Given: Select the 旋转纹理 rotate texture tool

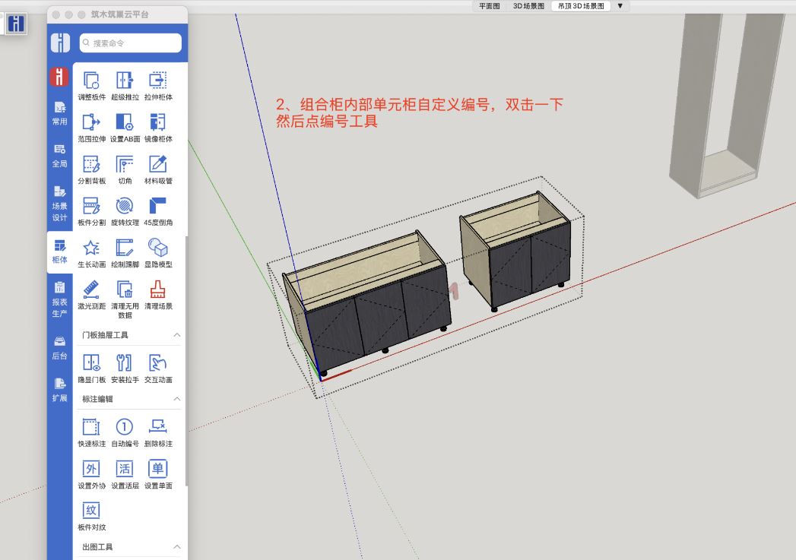Looking at the screenshot, I should point(124,206).
